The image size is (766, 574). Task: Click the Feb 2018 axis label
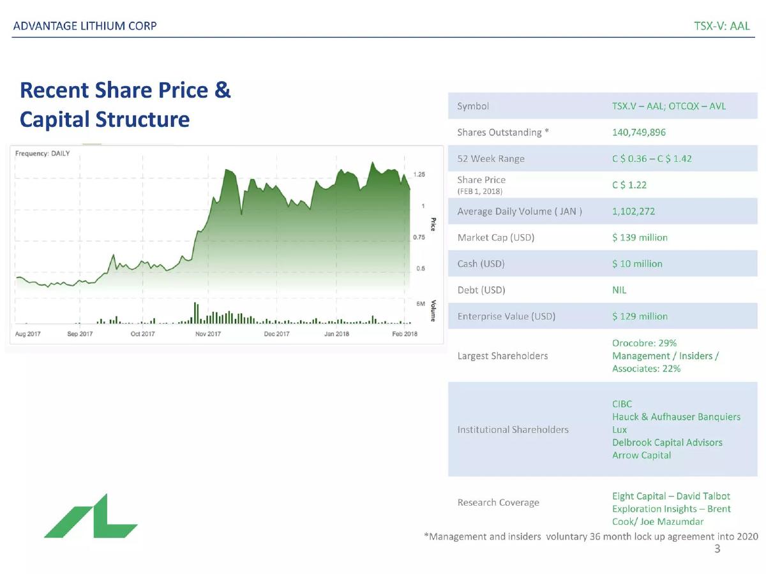pyautogui.click(x=405, y=334)
